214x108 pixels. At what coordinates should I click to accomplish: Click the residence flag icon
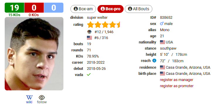(162, 67)
